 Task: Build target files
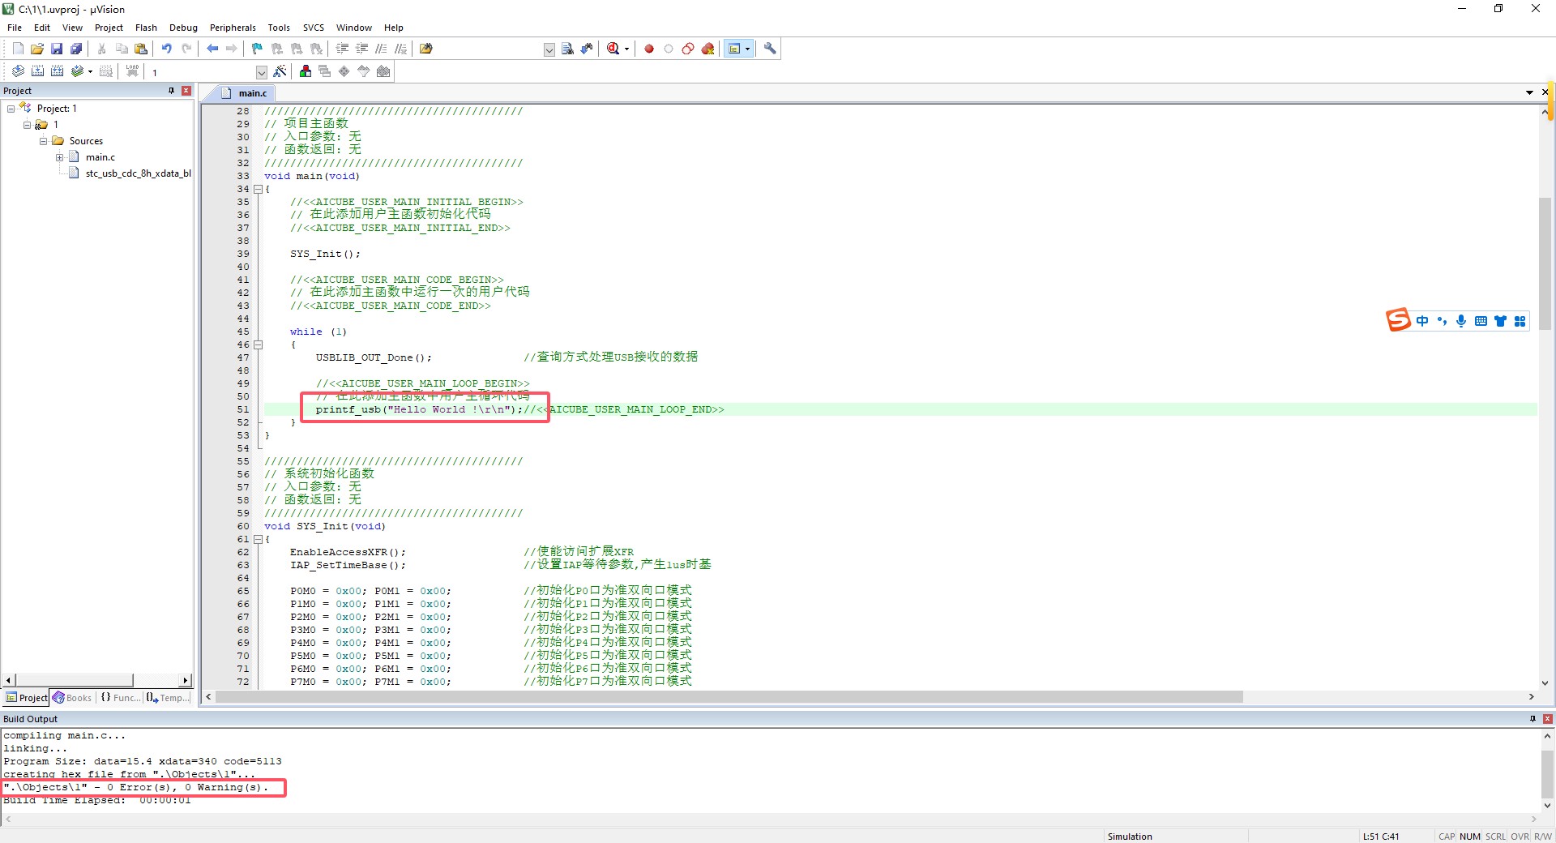pyautogui.click(x=37, y=71)
